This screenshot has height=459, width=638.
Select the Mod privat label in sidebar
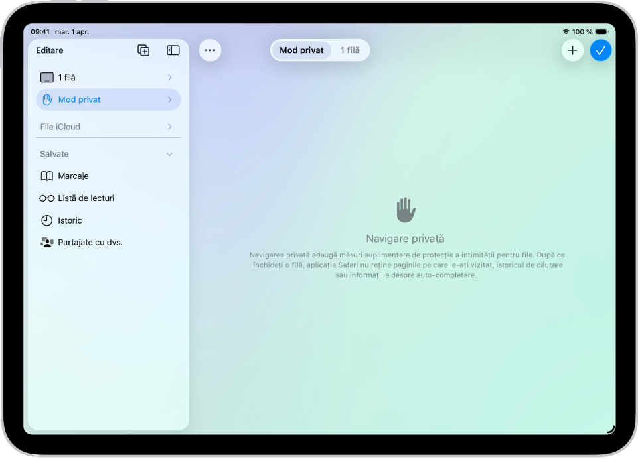coord(80,99)
